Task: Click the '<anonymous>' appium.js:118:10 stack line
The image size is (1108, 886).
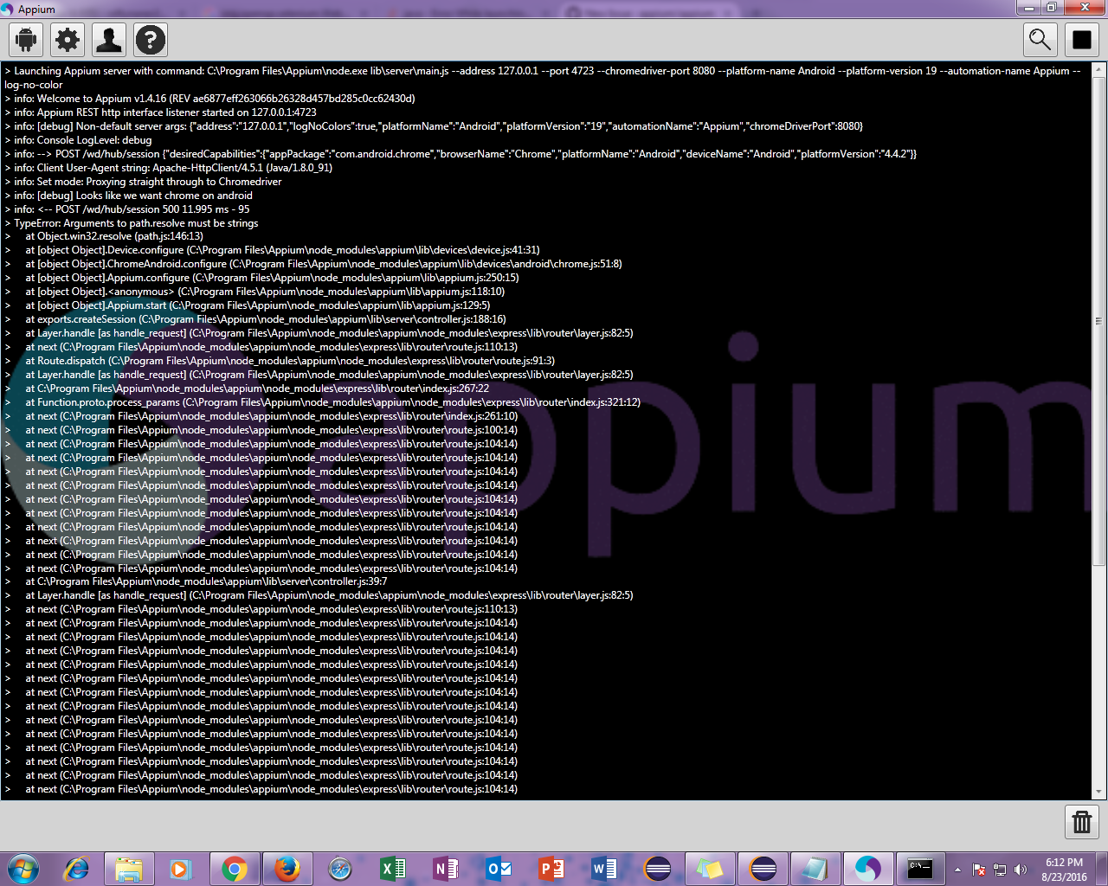Action: point(254,292)
